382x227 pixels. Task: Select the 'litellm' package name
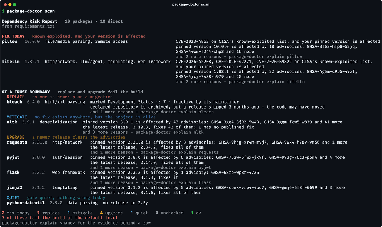(11, 62)
